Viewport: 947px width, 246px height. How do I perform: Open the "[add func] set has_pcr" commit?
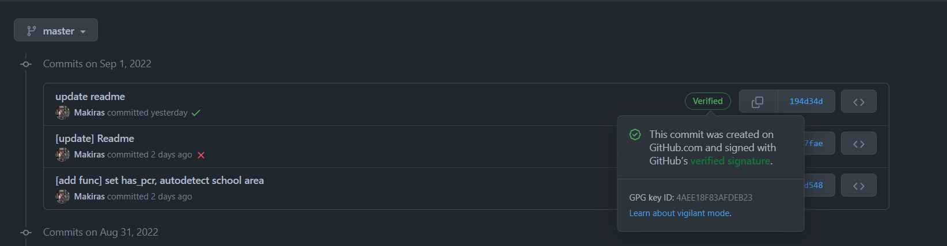point(159,180)
